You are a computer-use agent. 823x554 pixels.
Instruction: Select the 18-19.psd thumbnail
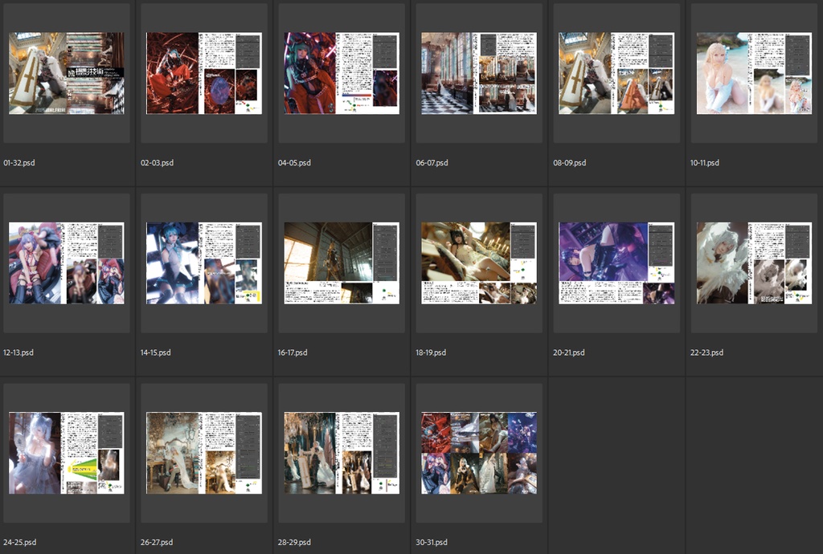point(479,263)
